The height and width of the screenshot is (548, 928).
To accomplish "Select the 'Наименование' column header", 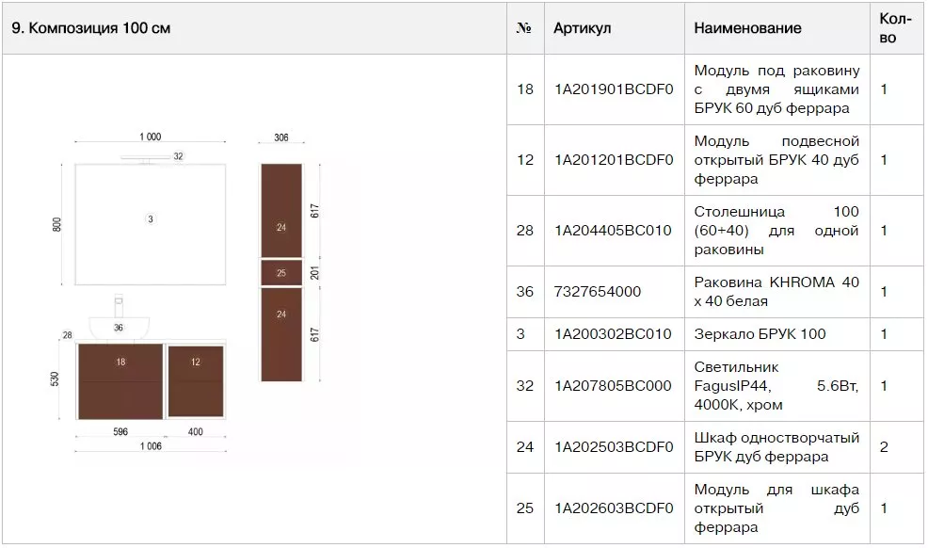I will pos(747,28).
